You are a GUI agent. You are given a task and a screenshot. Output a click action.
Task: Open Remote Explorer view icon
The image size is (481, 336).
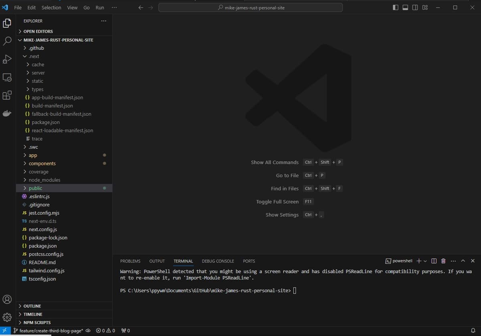(7, 77)
